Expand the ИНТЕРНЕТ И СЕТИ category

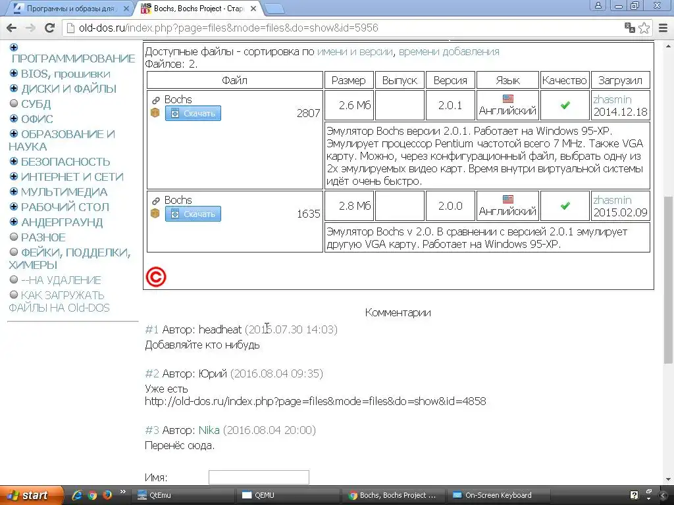tap(14, 176)
